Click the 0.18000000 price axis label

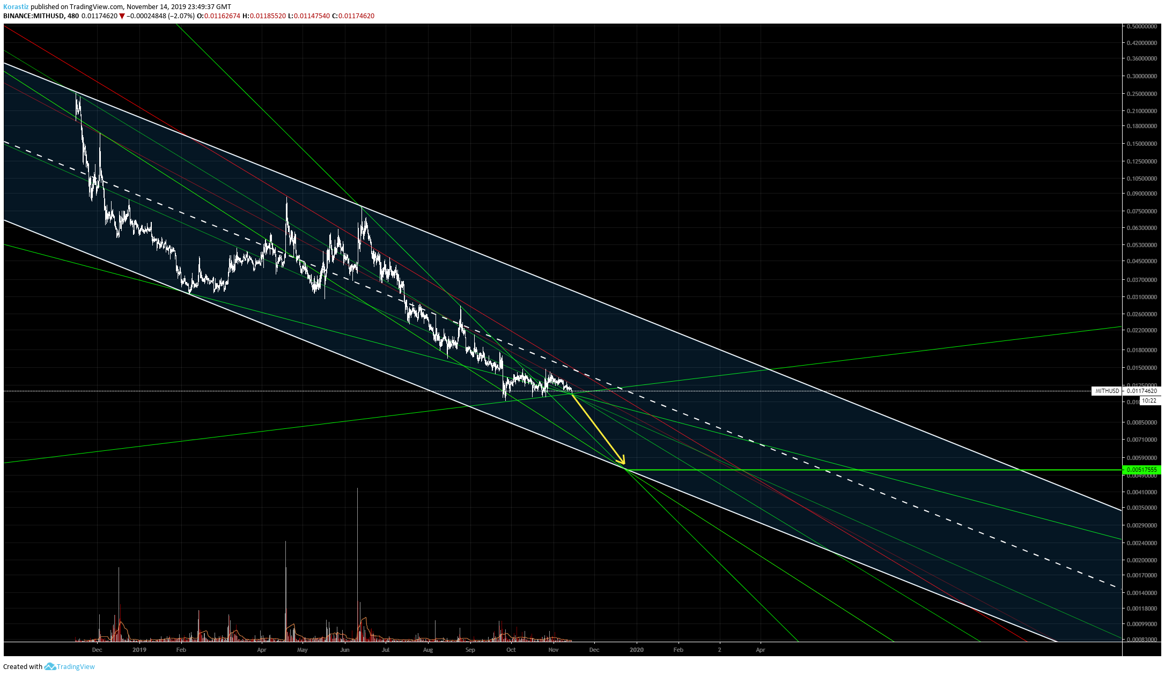[x=1142, y=126]
